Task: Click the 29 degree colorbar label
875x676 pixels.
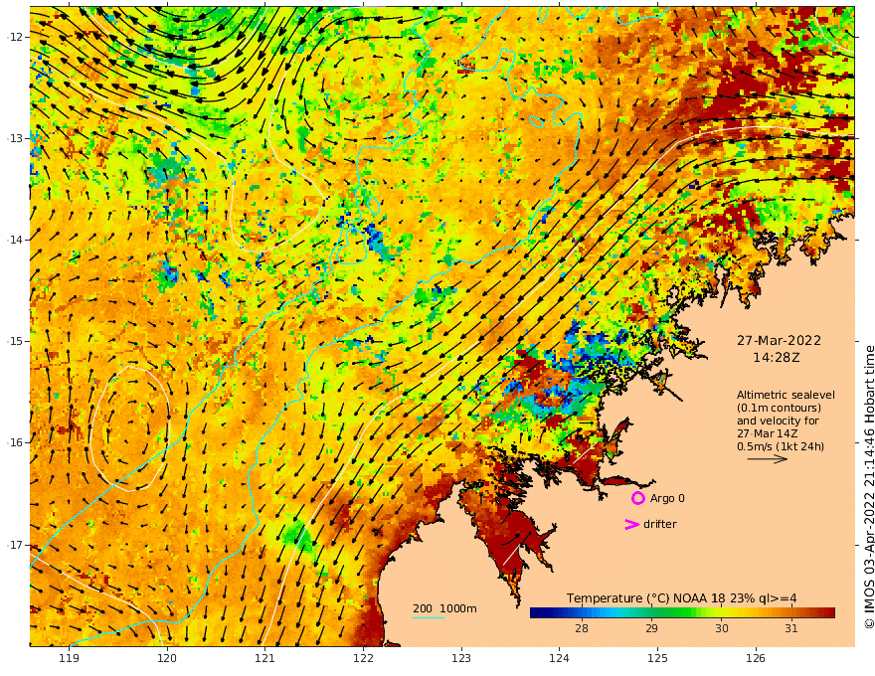Action: [x=651, y=628]
